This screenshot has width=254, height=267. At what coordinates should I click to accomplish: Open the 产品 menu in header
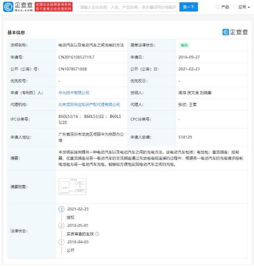tap(225, 7)
